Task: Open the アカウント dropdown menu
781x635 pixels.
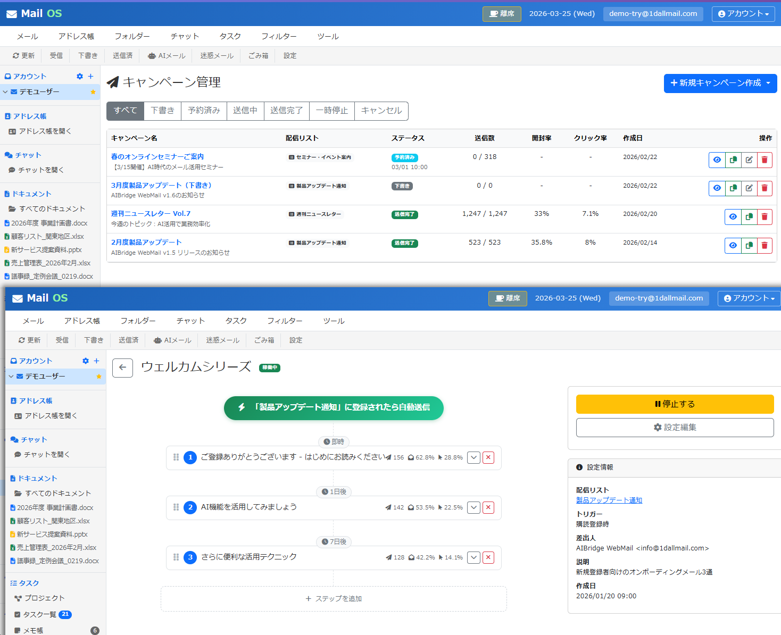Action: tap(743, 14)
